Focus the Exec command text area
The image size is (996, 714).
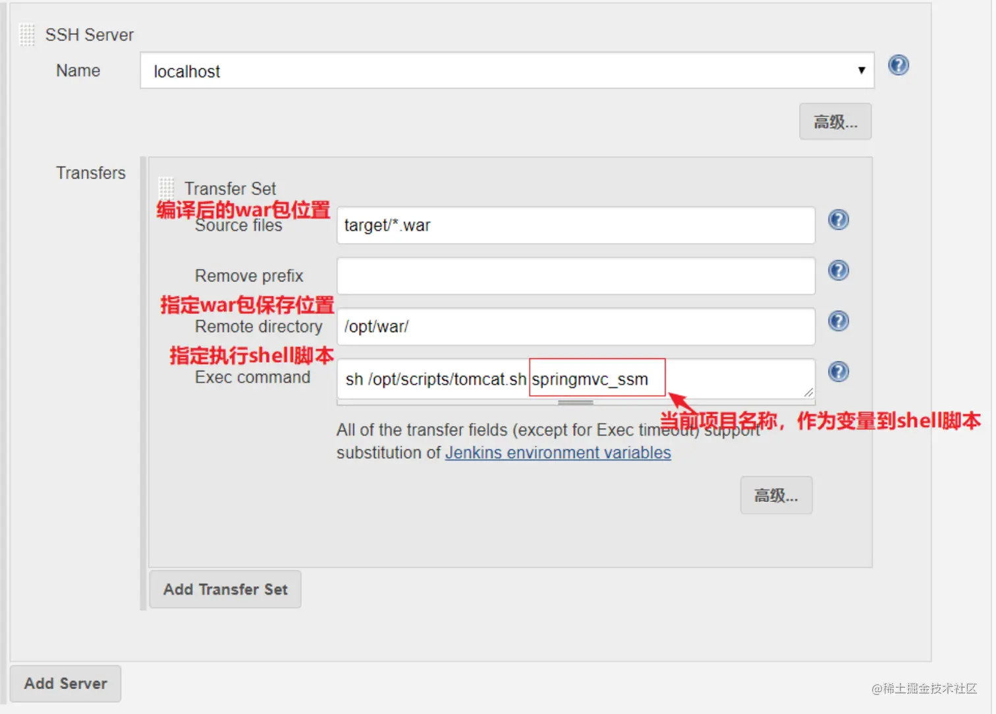point(576,379)
